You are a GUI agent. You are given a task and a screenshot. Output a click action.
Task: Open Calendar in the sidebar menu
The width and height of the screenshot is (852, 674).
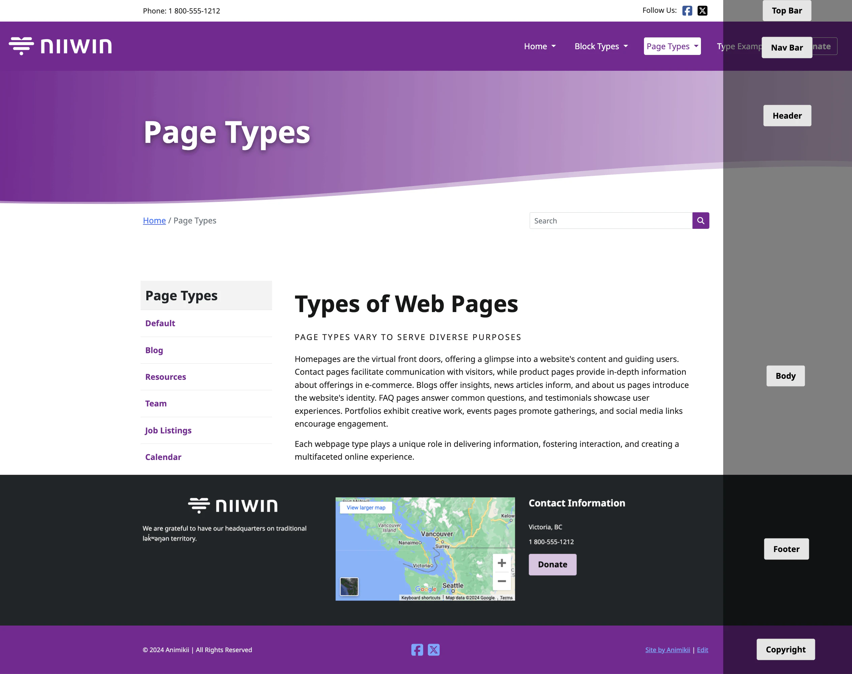[163, 457]
